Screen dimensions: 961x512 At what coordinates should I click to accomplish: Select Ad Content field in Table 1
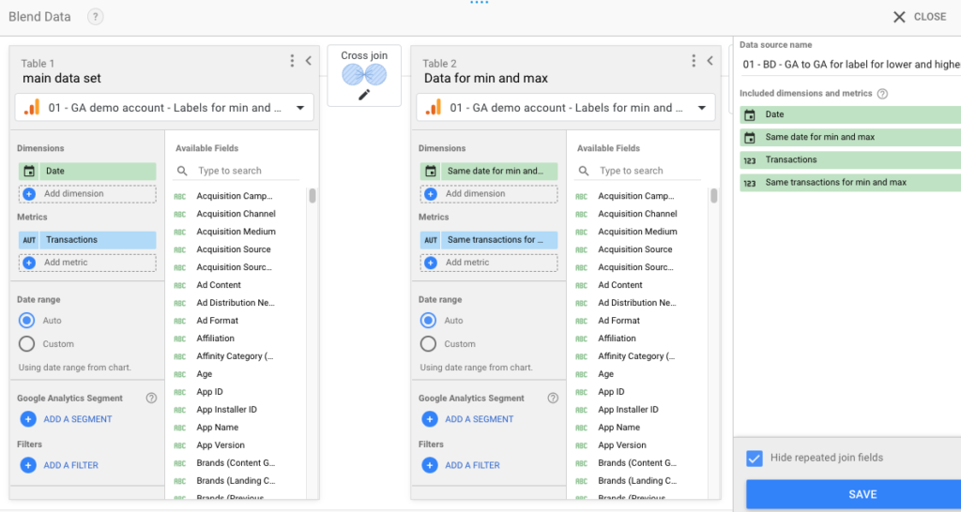(x=219, y=285)
